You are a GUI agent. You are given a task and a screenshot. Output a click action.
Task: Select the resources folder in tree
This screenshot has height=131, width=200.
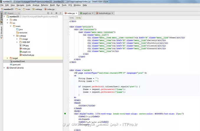(22, 32)
